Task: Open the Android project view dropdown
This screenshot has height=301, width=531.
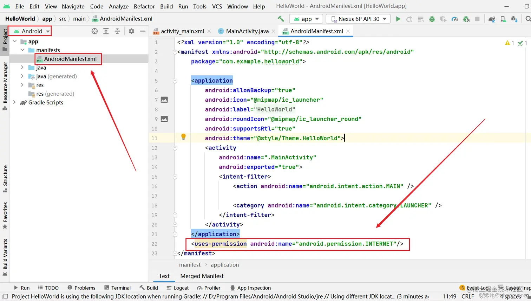Action: point(31,31)
